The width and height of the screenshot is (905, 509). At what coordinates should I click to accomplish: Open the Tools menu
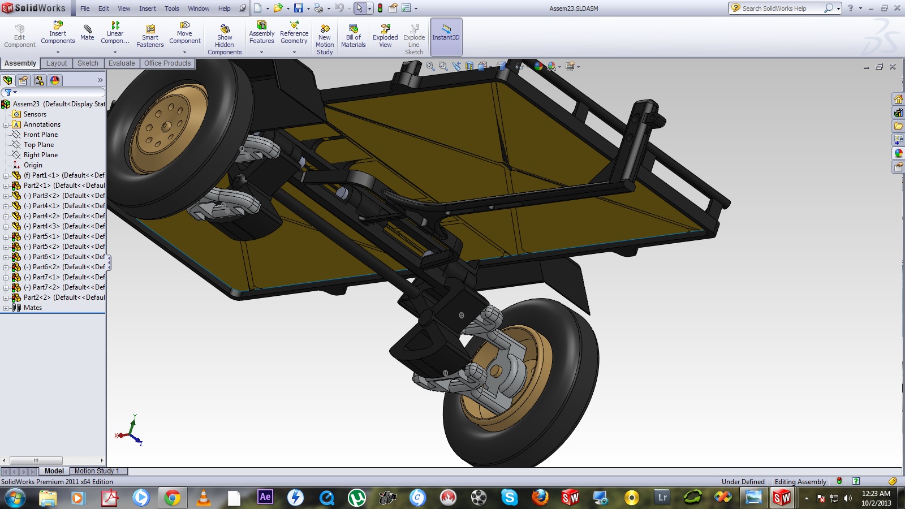pyautogui.click(x=172, y=8)
